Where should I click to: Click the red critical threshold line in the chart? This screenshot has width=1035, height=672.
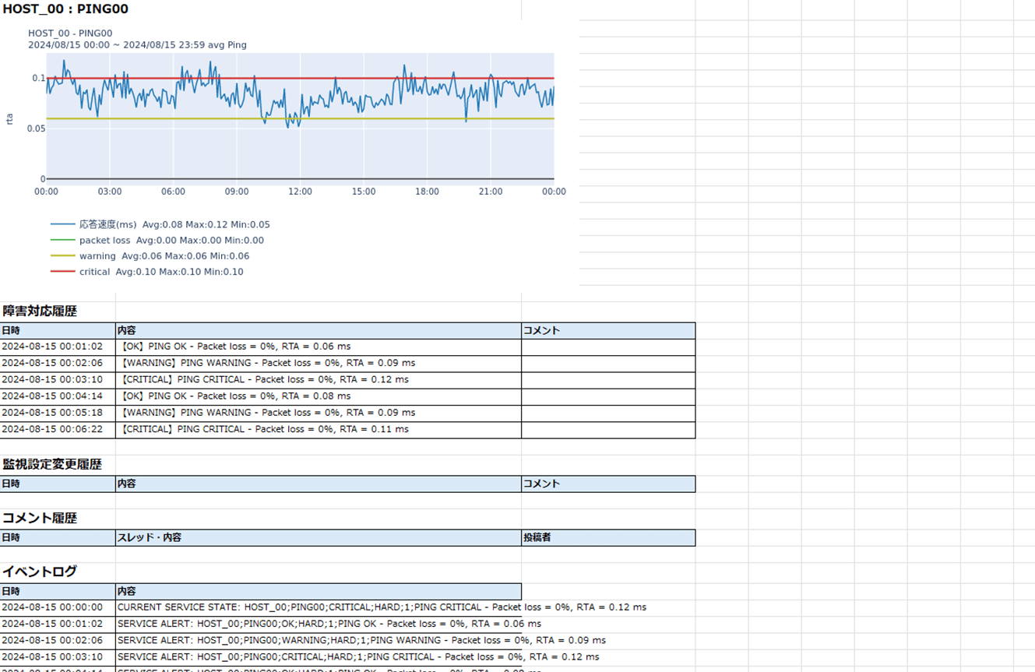point(300,79)
